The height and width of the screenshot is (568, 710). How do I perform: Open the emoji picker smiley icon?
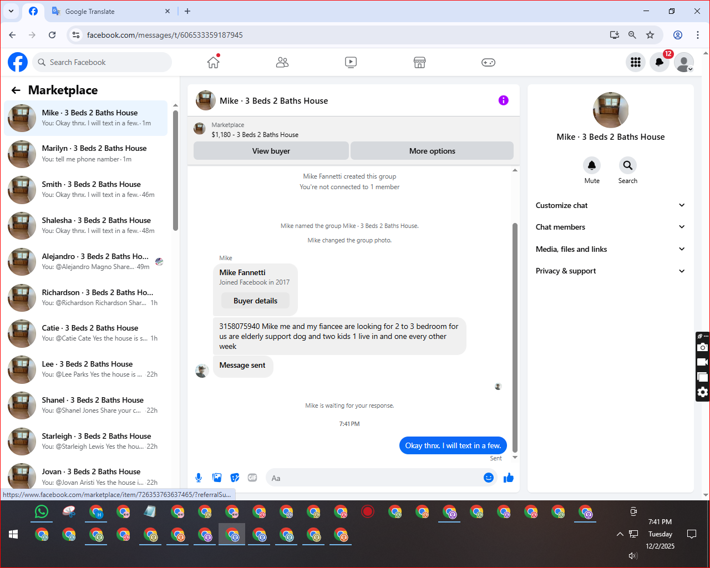(489, 478)
